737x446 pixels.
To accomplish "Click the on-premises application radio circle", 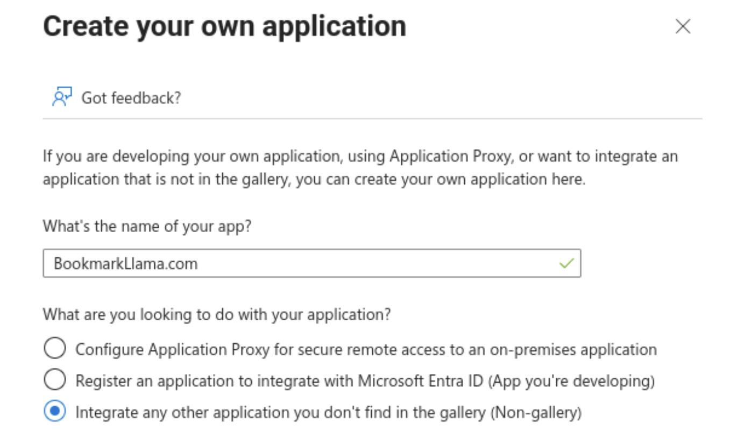I will [x=54, y=348].
